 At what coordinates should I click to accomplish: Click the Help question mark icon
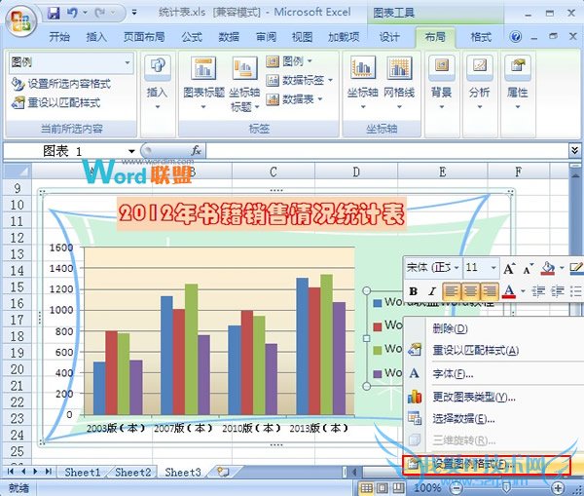point(516,37)
